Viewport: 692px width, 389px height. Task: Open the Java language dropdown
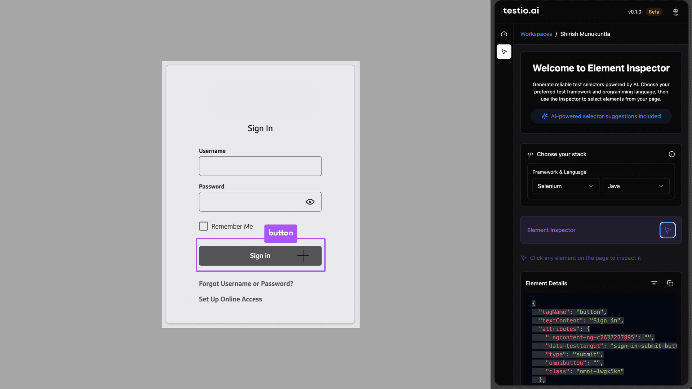point(636,186)
